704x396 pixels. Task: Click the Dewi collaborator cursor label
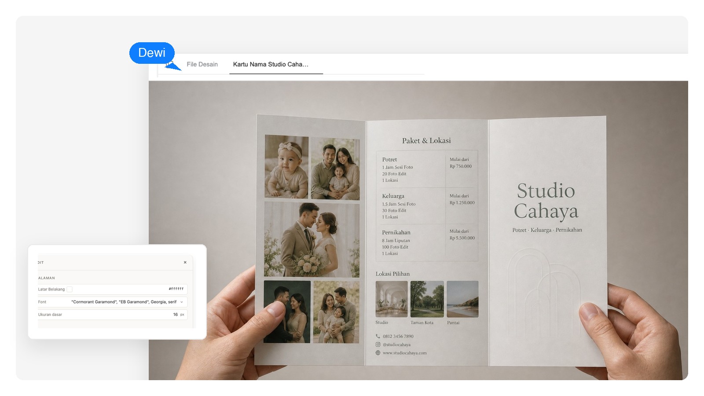(x=152, y=53)
